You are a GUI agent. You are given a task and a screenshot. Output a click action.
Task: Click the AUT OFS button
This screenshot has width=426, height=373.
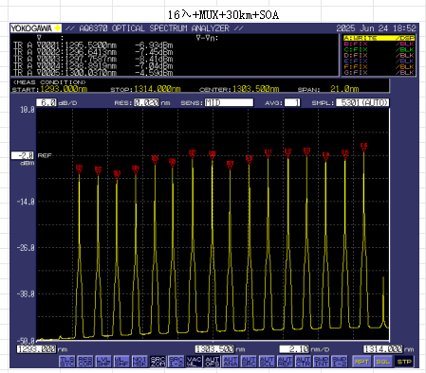click(x=213, y=362)
